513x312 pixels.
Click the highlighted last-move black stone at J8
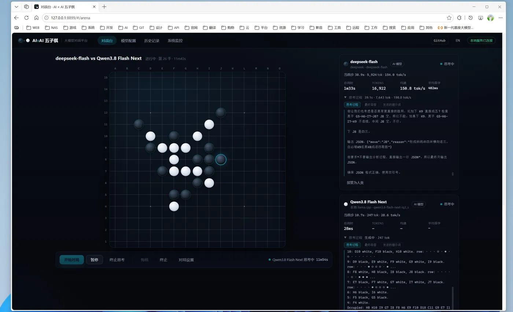point(221,159)
